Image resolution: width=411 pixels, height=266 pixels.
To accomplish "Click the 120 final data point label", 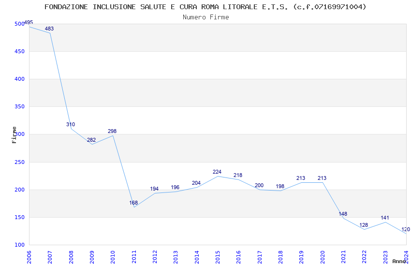I will [x=406, y=230].
